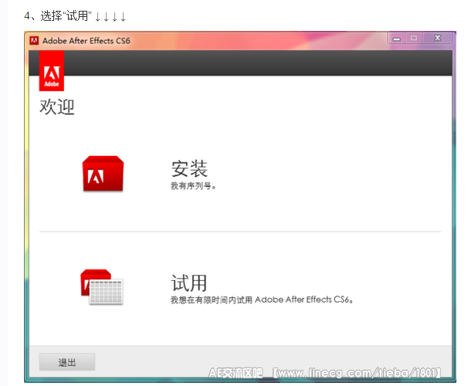
Task: Click the 欢迎 heading
Action: click(x=57, y=107)
